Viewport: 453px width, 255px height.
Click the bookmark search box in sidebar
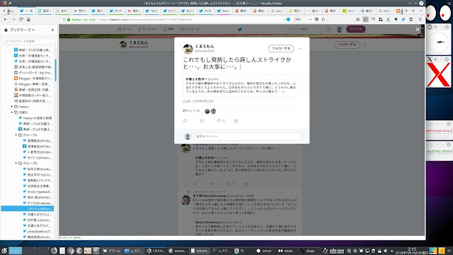[x=29, y=41]
